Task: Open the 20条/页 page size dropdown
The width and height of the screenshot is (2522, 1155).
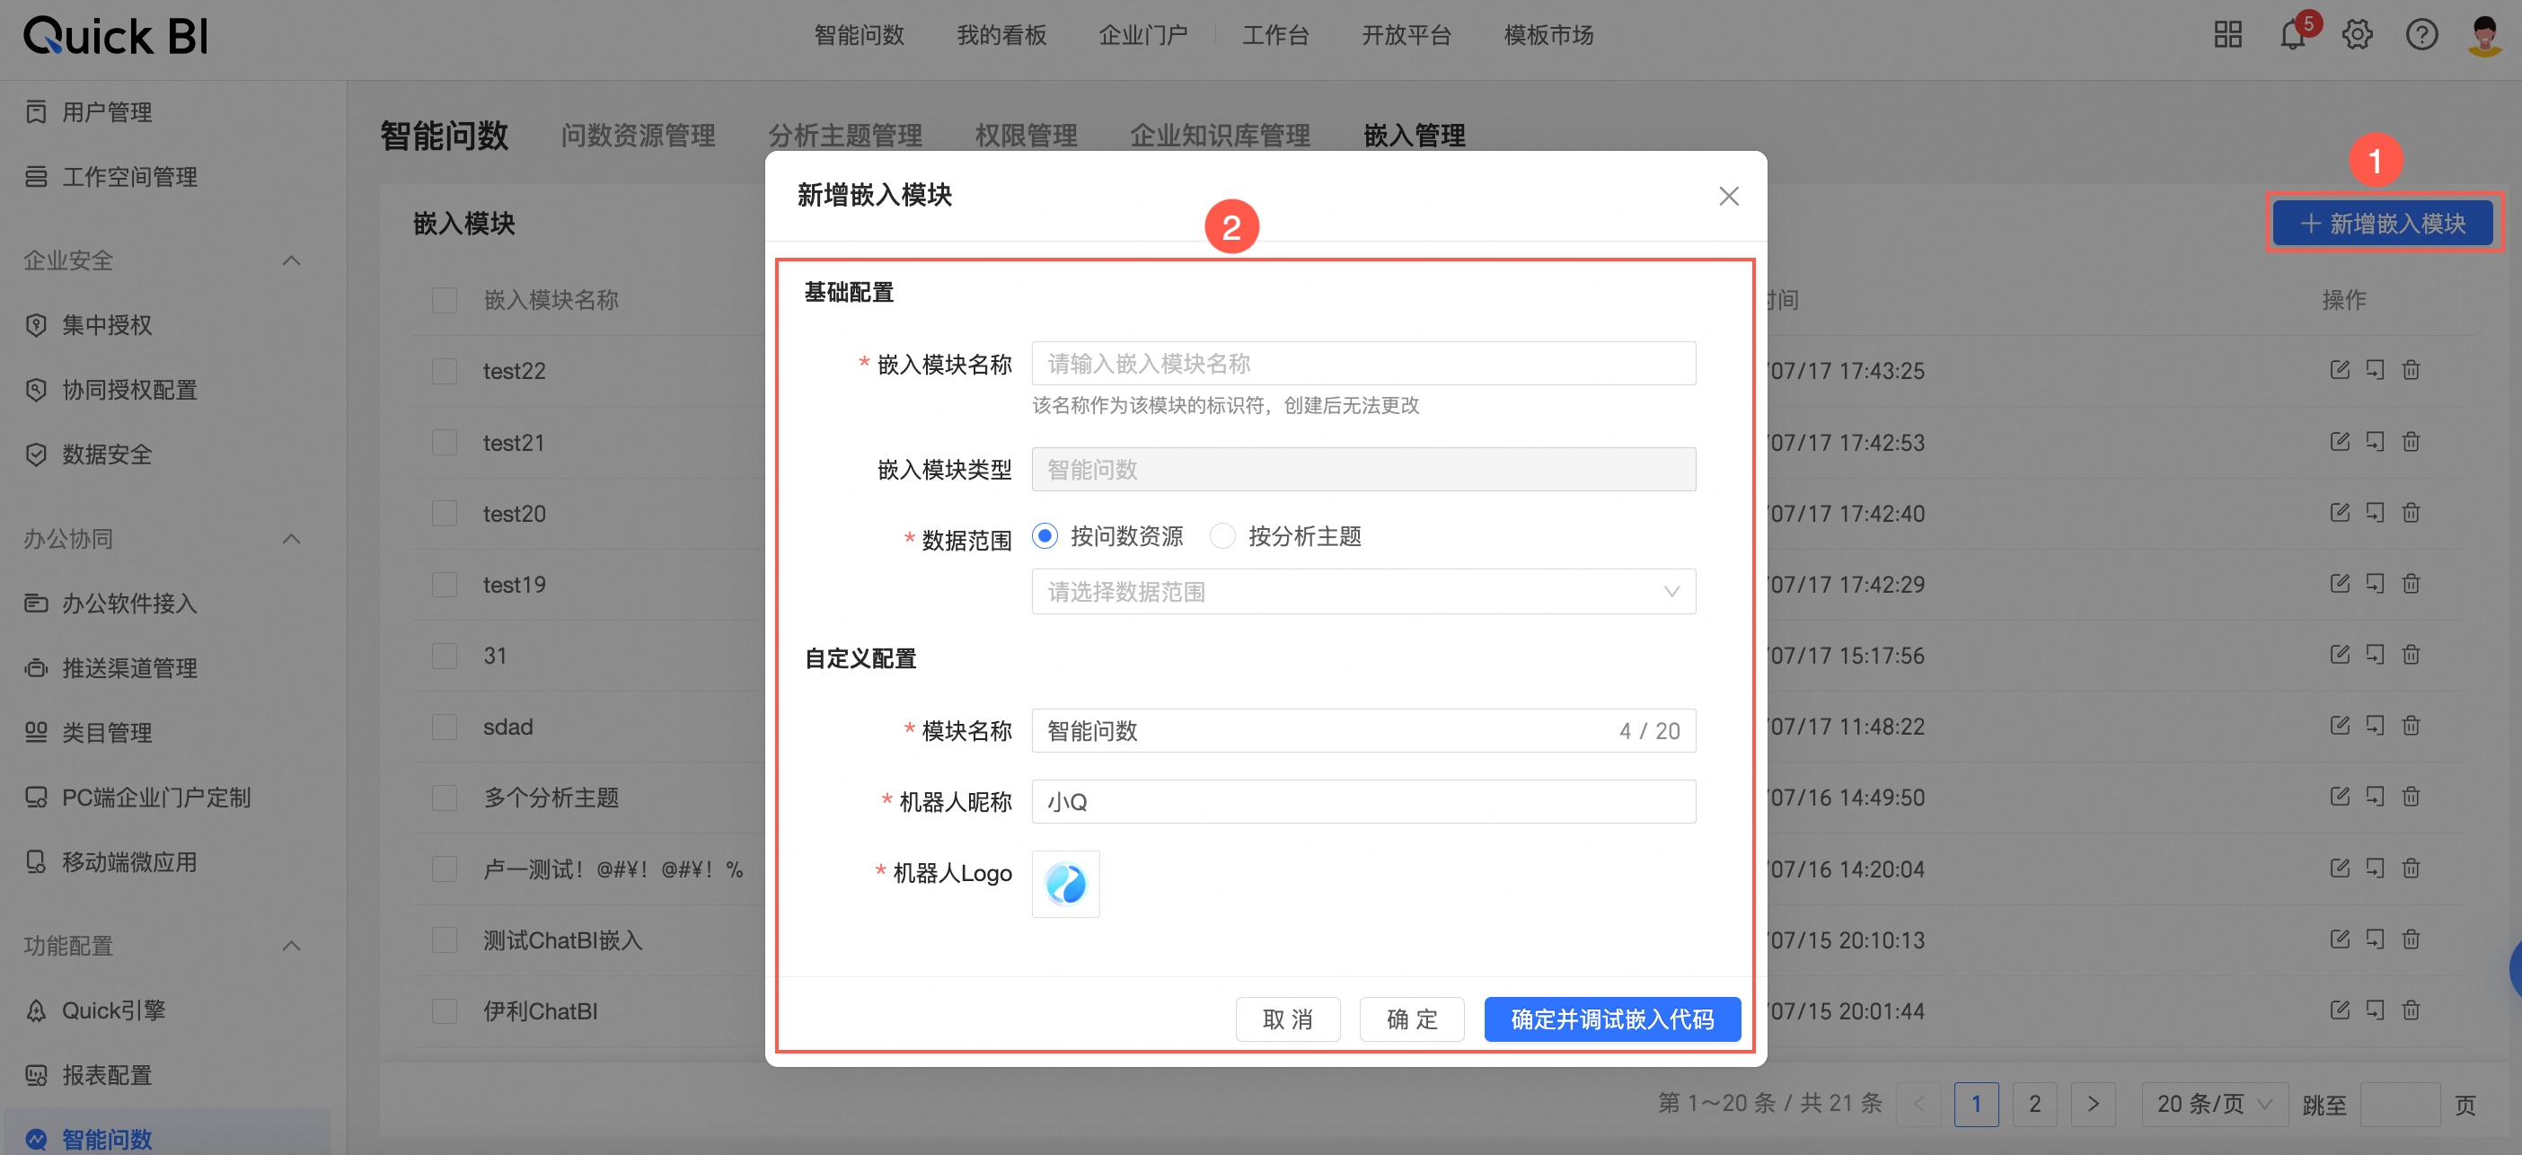Action: coord(2214,1104)
